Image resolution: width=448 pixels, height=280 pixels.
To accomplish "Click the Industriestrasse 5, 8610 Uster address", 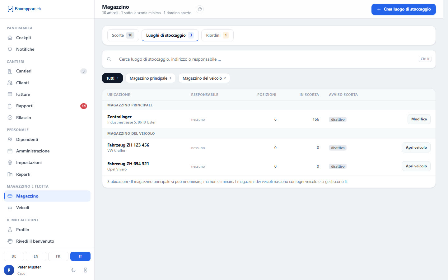I will 131,122.
